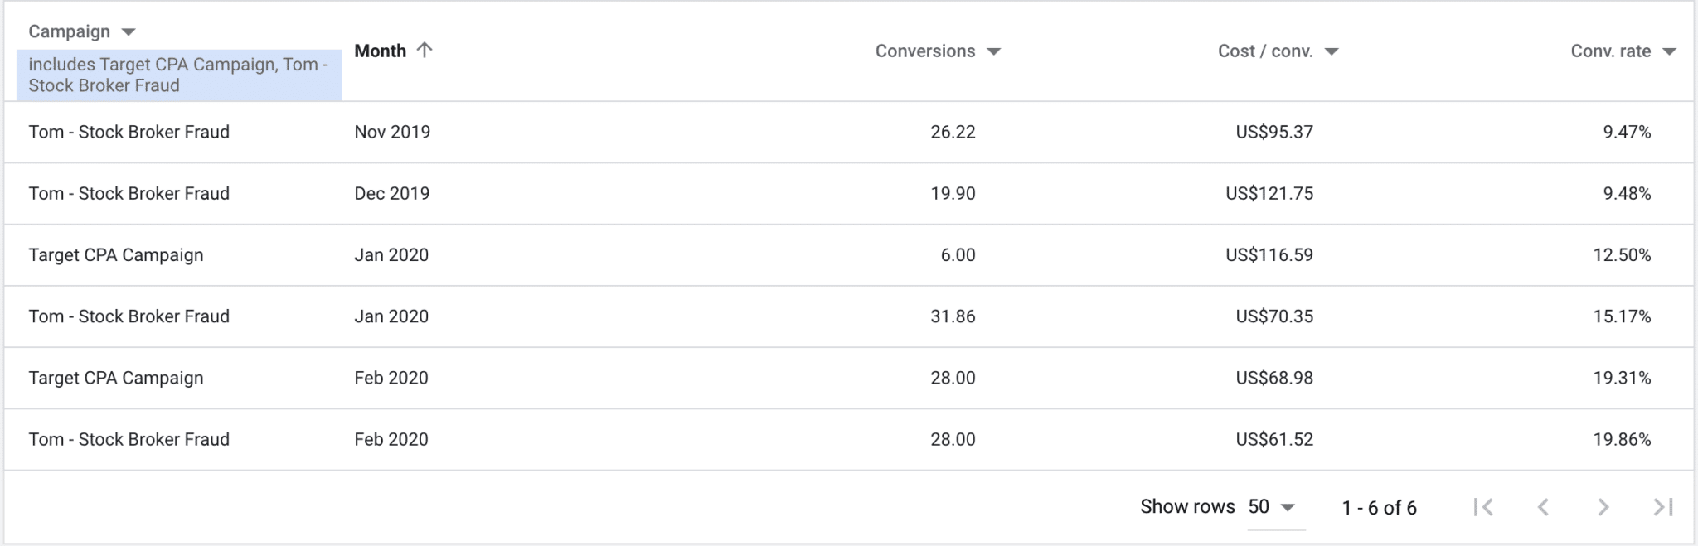The height and width of the screenshot is (546, 1698).
Task: Sort by Month column header
Action: pyautogui.click(x=381, y=51)
